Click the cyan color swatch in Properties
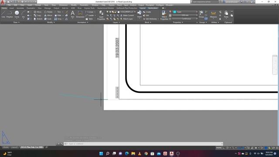This screenshot has width=279, height=157. (x=174, y=12)
